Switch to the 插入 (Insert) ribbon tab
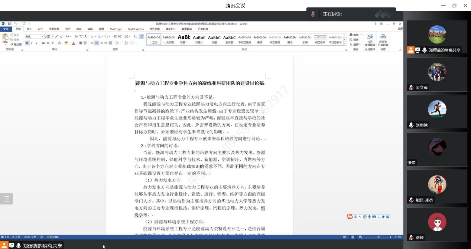This screenshot has height=249, width=471. pyautogui.click(x=29, y=29)
